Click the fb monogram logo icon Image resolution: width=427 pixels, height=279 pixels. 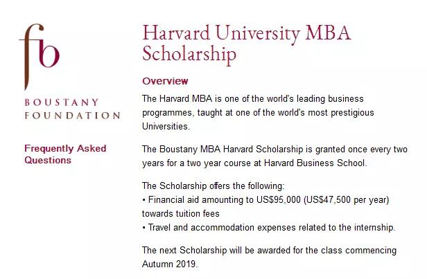coord(40,57)
